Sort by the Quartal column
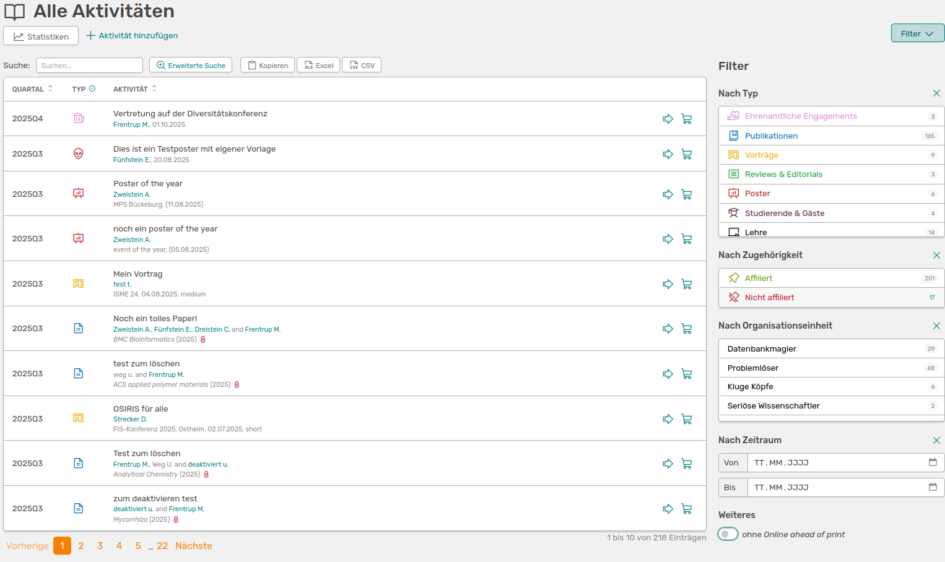The height and width of the screenshot is (562, 945). point(50,89)
